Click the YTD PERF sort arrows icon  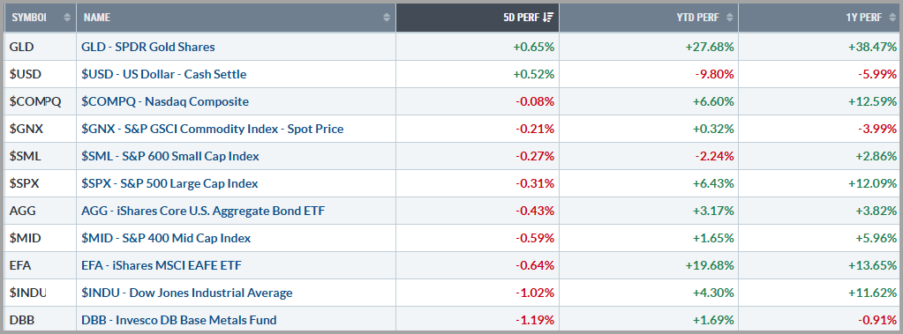(730, 18)
